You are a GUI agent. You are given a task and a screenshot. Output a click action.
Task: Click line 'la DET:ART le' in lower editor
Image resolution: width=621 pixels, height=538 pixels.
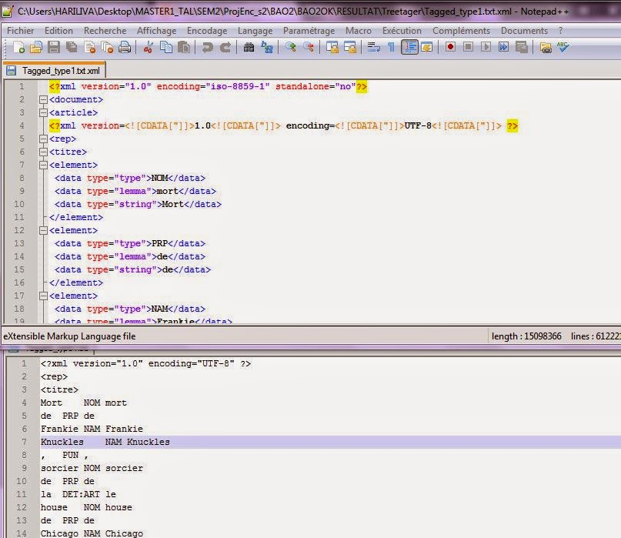pos(78,494)
